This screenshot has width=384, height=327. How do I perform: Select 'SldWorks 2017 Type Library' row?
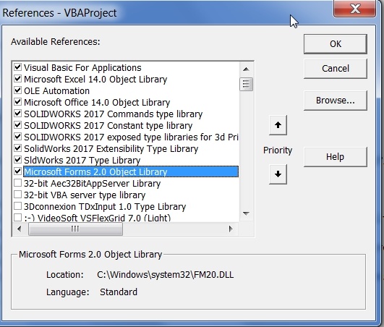[x=82, y=161]
